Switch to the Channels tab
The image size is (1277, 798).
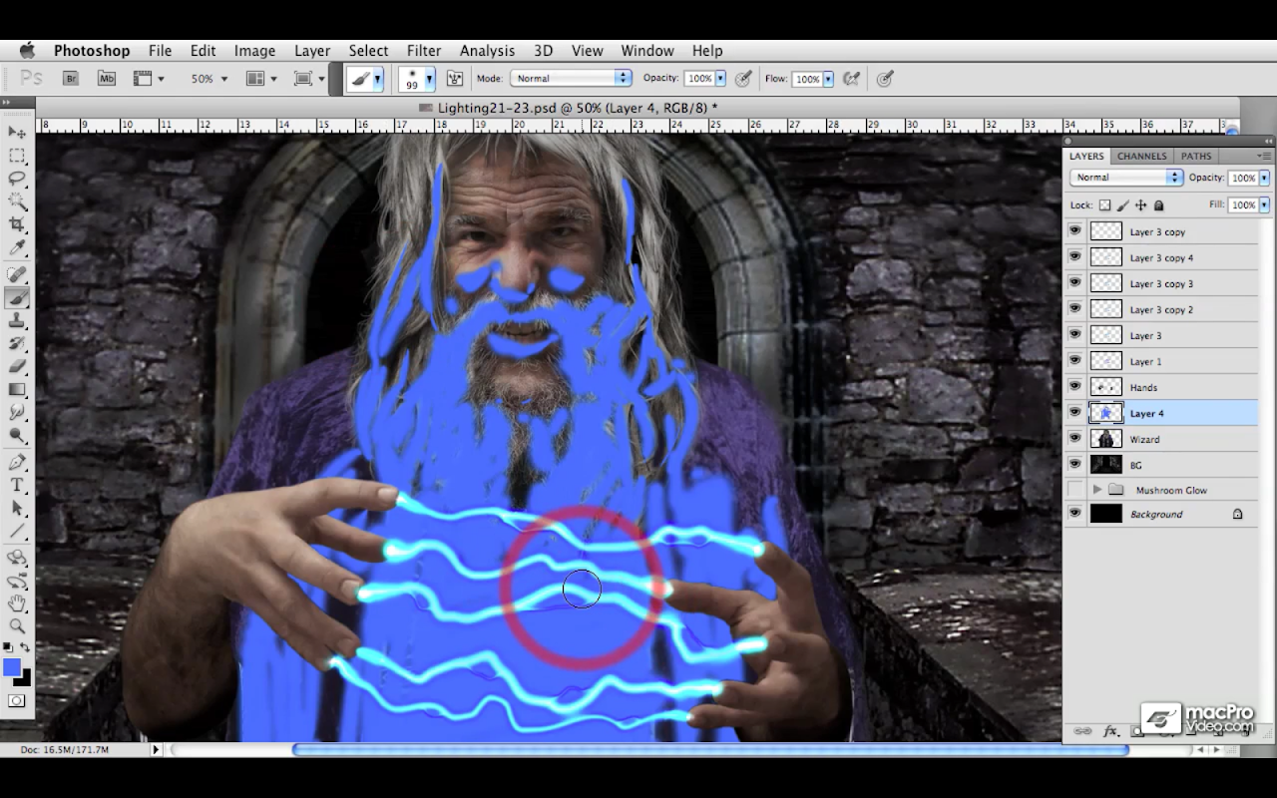pyautogui.click(x=1141, y=156)
